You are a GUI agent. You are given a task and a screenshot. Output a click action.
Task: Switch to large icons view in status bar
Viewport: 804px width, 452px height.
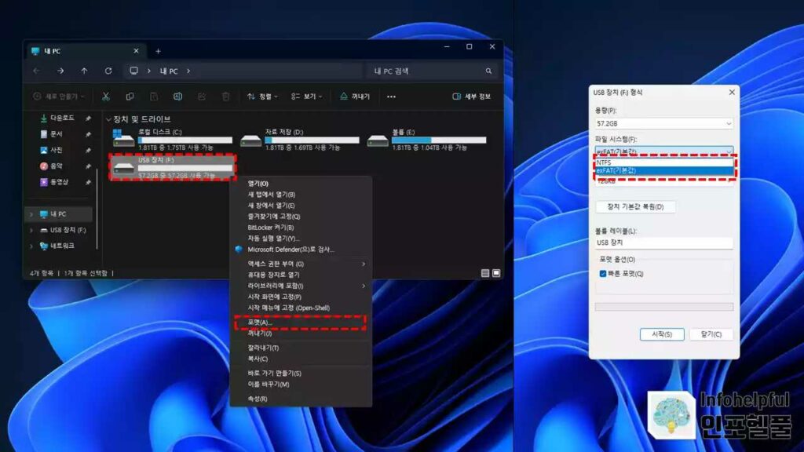pyautogui.click(x=496, y=273)
